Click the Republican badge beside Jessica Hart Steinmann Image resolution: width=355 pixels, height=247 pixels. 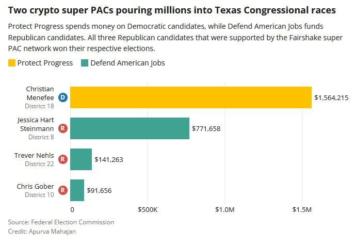62,128
